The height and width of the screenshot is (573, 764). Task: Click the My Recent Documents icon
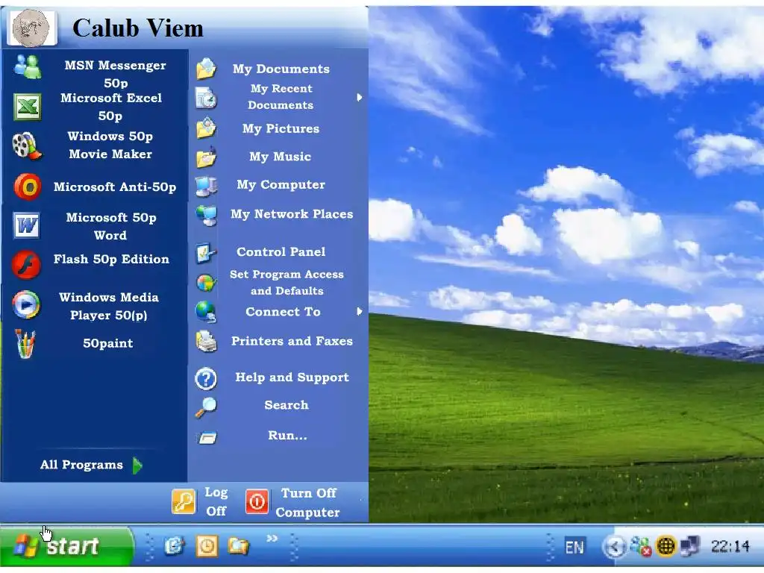pyautogui.click(x=206, y=98)
